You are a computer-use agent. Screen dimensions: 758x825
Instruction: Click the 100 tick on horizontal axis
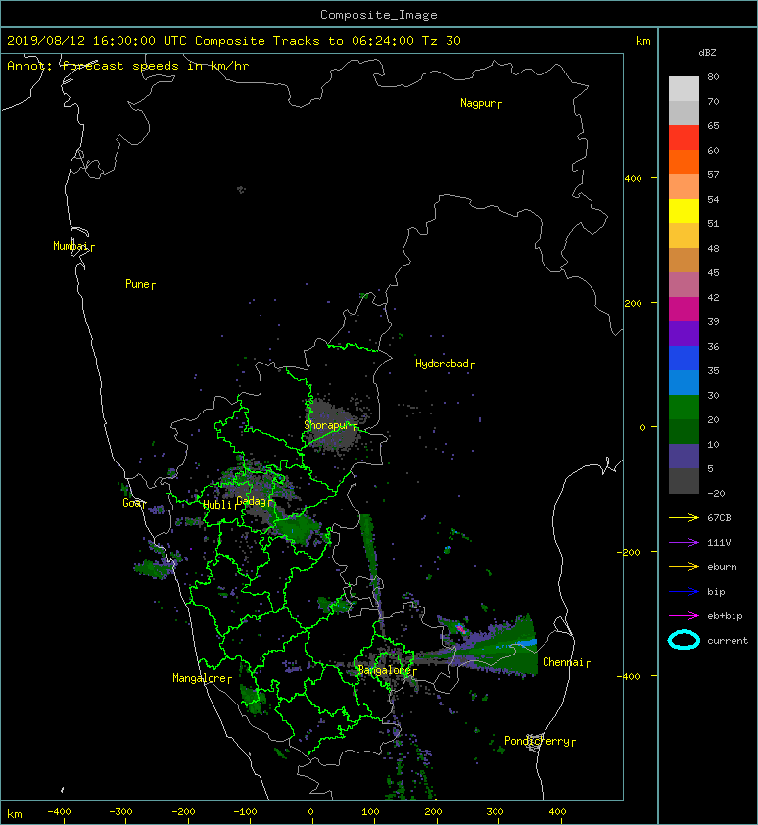point(371,812)
